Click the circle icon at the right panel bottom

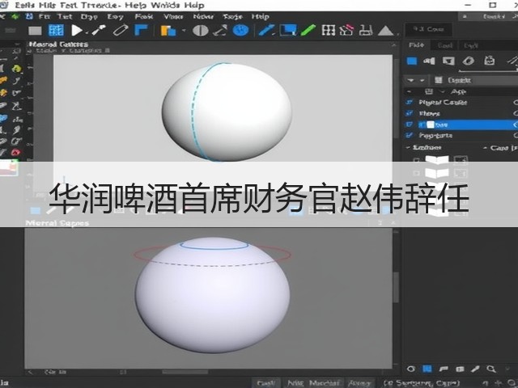410,369
